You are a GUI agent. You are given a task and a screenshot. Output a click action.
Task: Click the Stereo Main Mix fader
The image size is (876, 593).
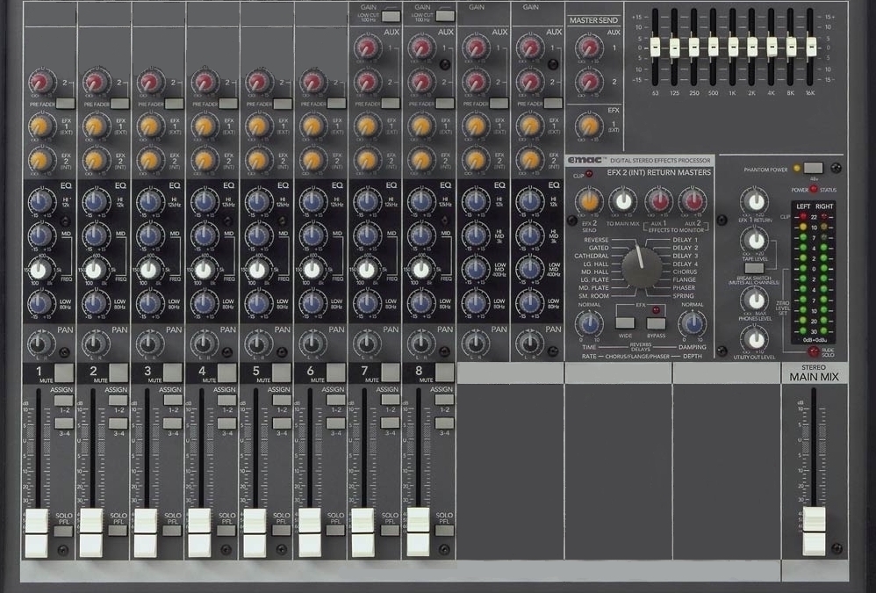click(x=815, y=530)
